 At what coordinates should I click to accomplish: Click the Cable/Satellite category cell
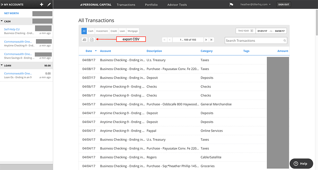(x=211, y=157)
